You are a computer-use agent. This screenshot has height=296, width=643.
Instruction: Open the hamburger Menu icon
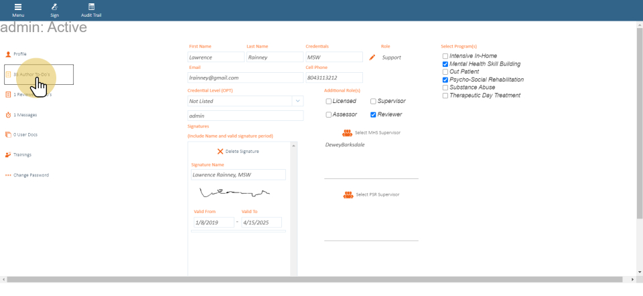pos(18,7)
